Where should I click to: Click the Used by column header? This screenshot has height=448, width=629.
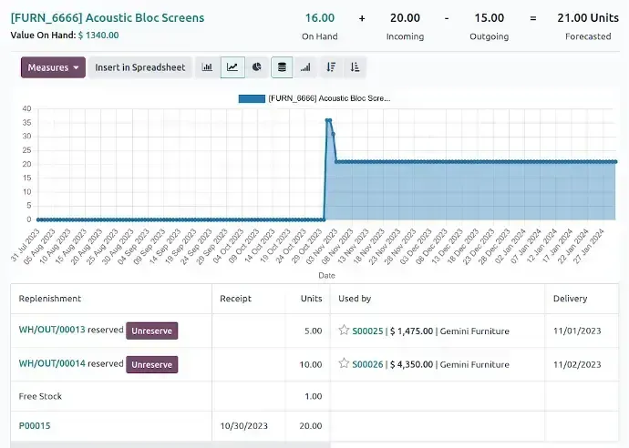355,299
